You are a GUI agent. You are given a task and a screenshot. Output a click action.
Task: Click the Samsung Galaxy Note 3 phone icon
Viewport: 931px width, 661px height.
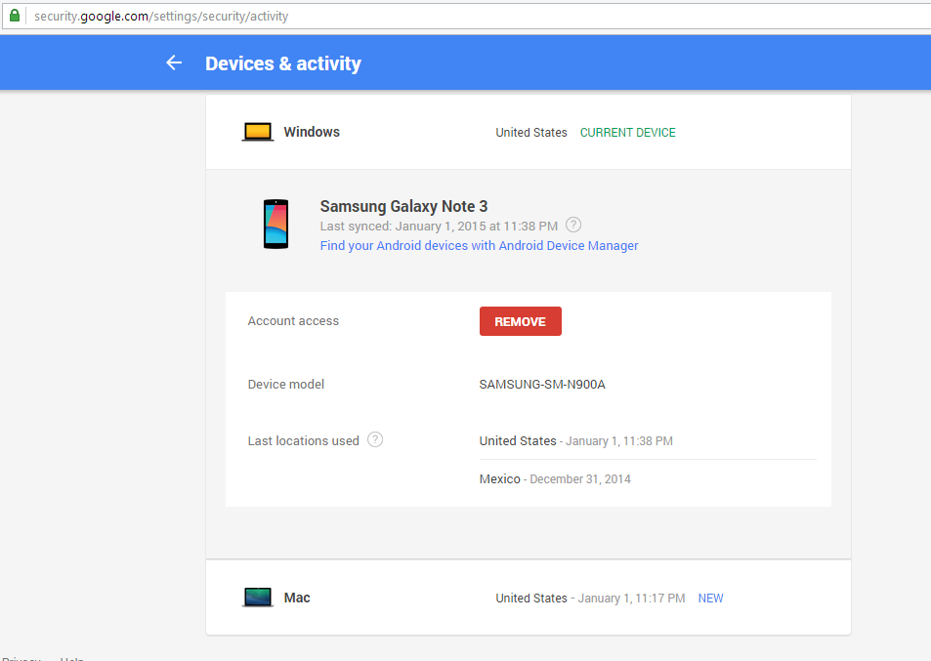pyautogui.click(x=276, y=225)
